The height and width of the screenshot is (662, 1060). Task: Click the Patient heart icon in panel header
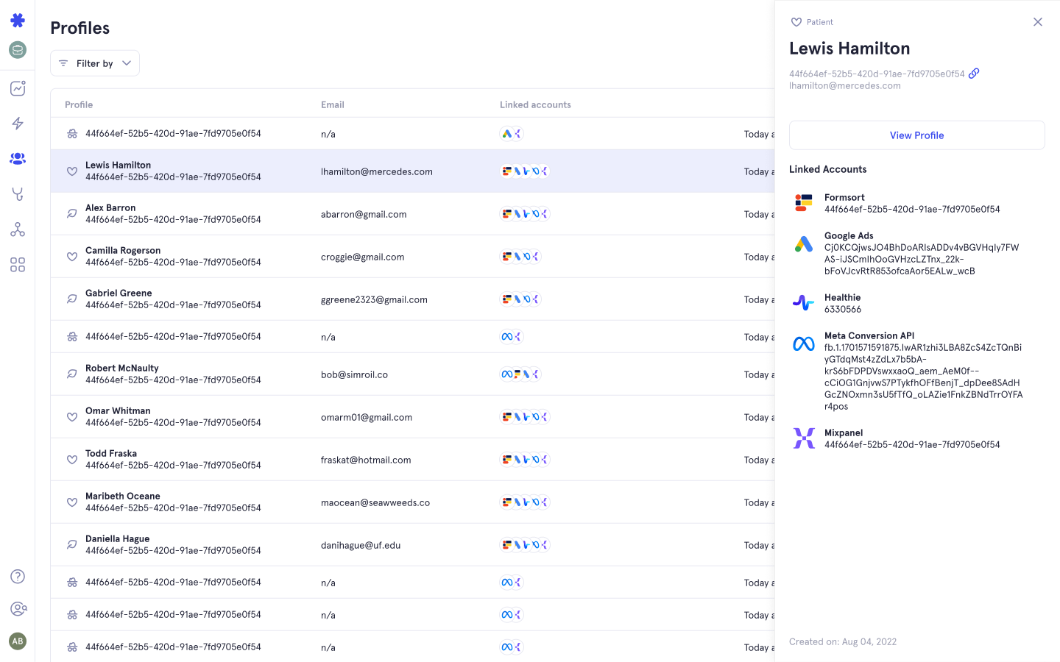tap(796, 22)
